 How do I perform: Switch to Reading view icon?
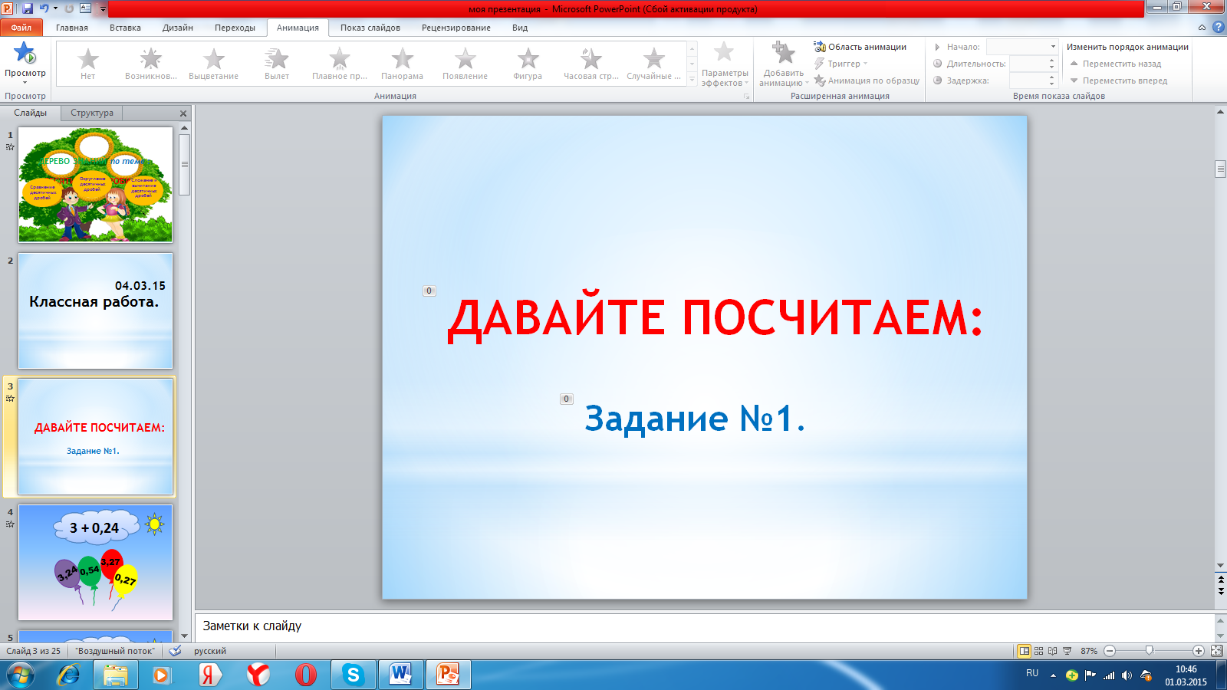tap(1053, 651)
